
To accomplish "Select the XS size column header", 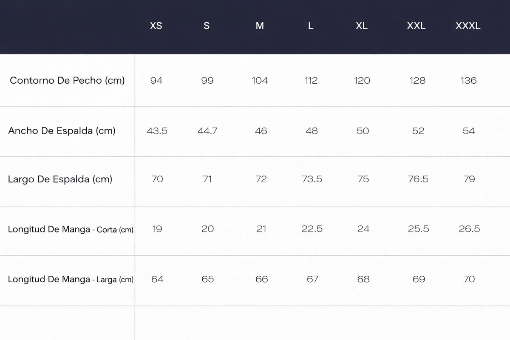I will pyautogui.click(x=156, y=26).
